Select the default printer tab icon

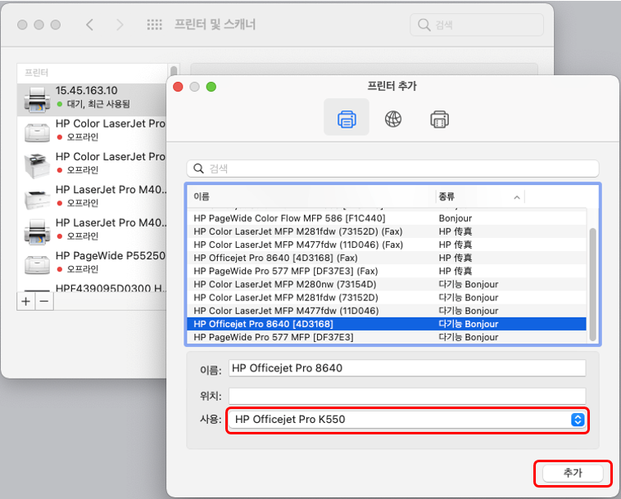point(347,119)
